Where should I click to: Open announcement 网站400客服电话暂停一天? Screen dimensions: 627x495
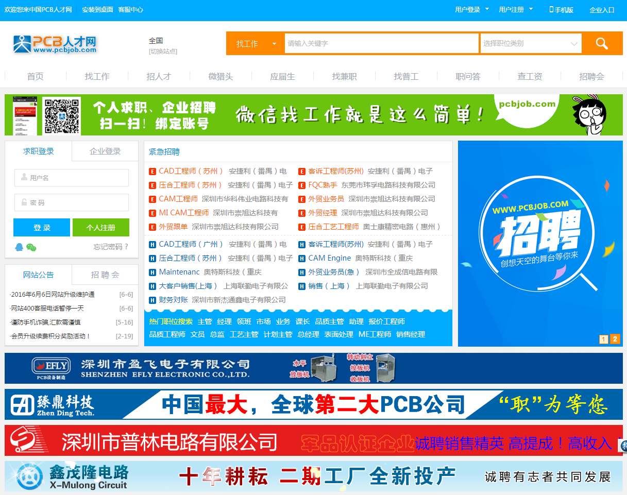[47, 309]
